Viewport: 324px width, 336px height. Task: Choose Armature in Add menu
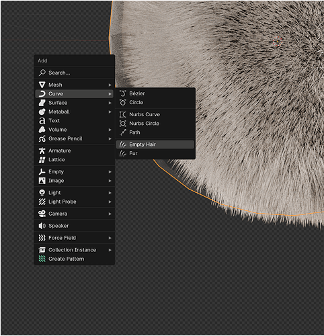coord(75,151)
